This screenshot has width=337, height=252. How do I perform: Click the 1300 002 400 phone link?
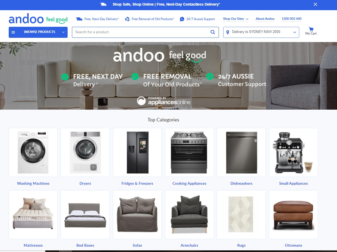(291, 19)
